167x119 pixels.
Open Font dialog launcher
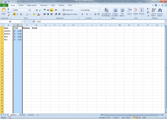41,18
